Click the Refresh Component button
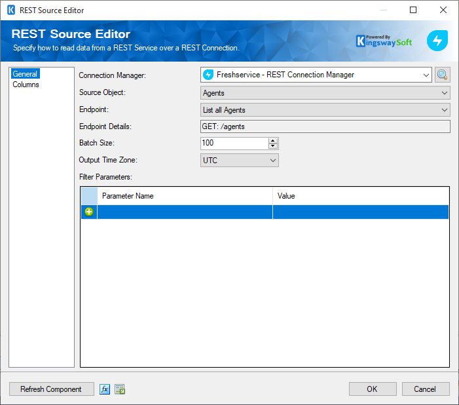 (x=52, y=389)
